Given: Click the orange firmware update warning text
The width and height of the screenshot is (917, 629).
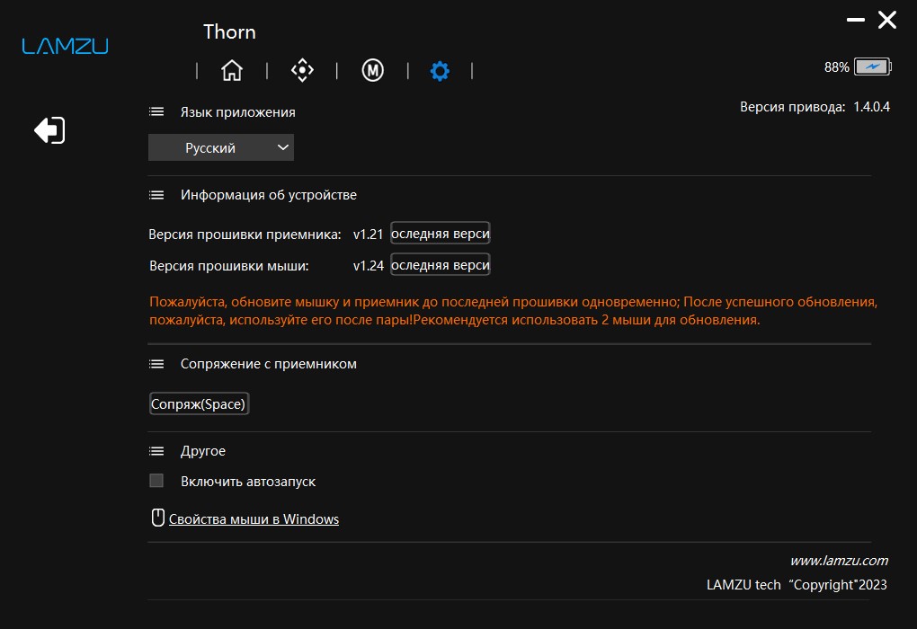Looking at the screenshot, I should pyautogui.click(x=513, y=310).
